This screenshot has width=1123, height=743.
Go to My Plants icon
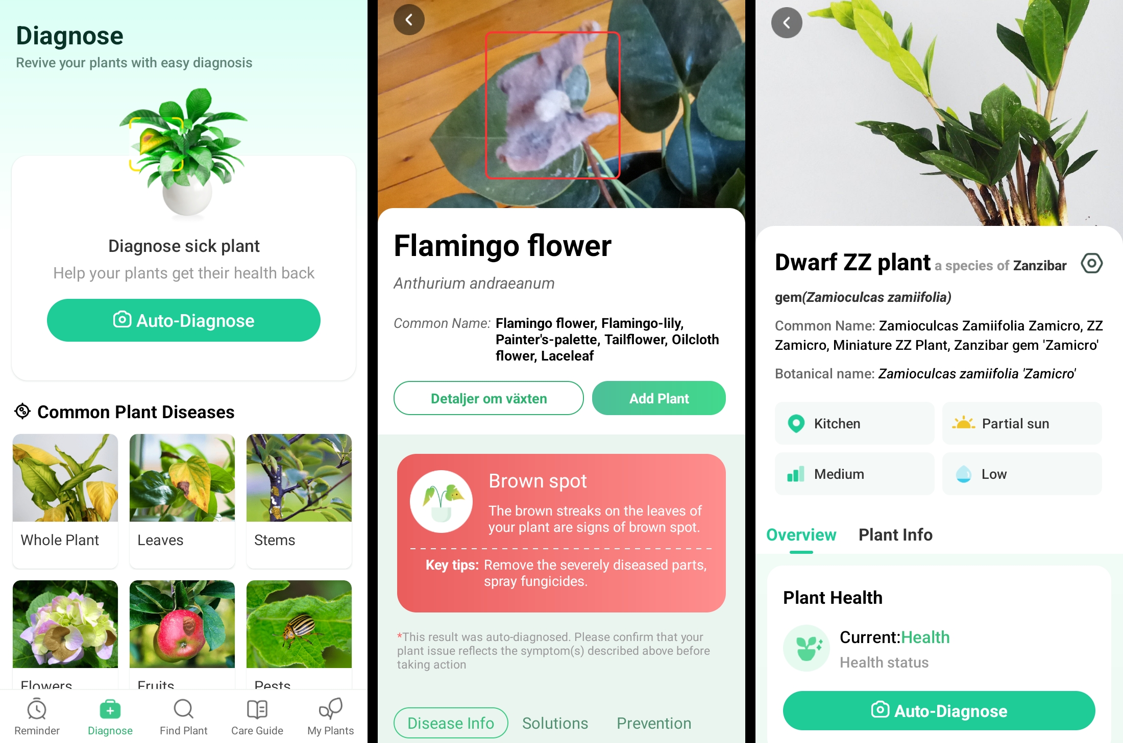pos(330,708)
